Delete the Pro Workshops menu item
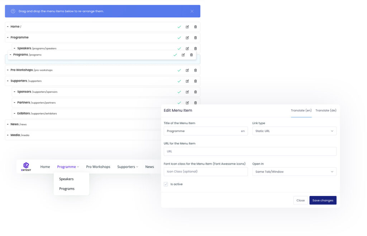The width and height of the screenshot is (367, 236). 195,70
